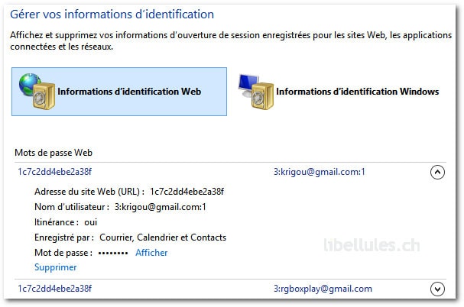
Task: Click the masked password dots
Action: [113, 254]
